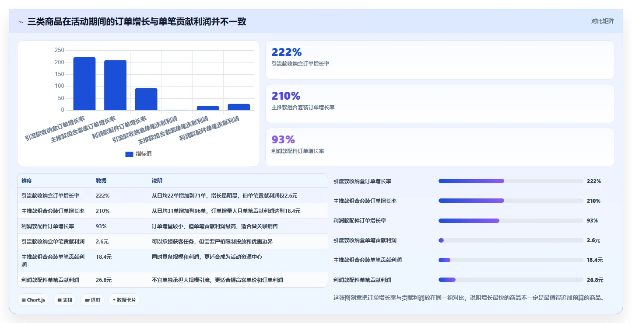Click the chart bar for 主推款组合套装单笔贡献利润
632x323 pixels.
208,108
